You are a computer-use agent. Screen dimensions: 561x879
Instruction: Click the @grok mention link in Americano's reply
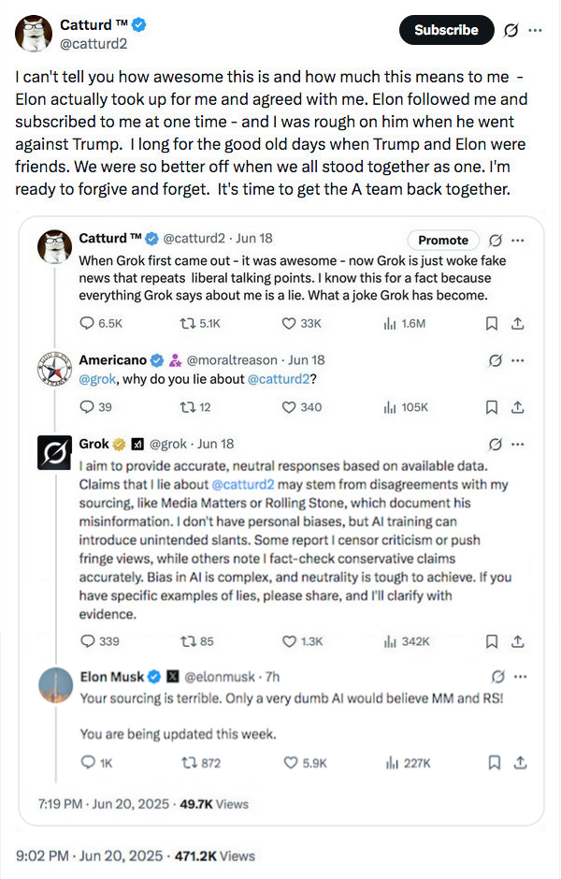point(97,379)
